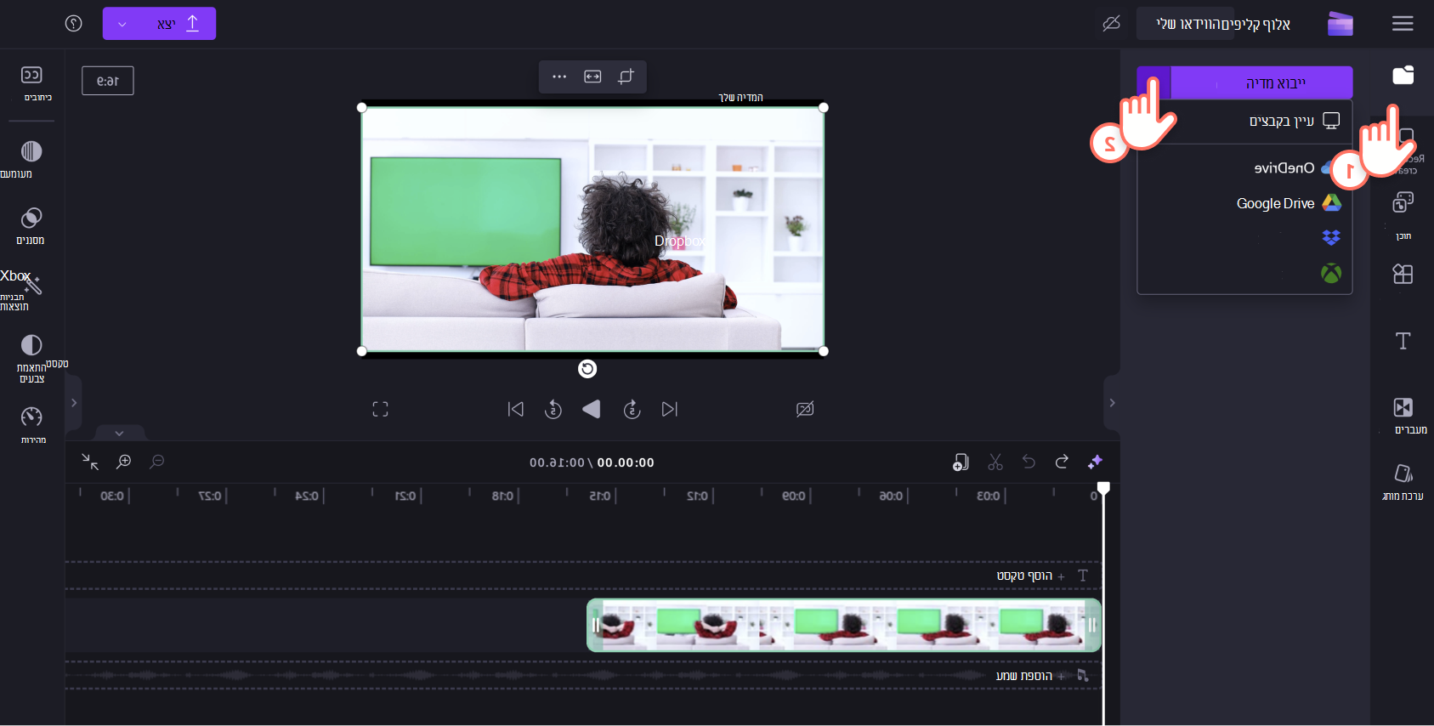Click the trim handle at clip's left edge
The image size is (1434, 726).
[x=595, y=626]
